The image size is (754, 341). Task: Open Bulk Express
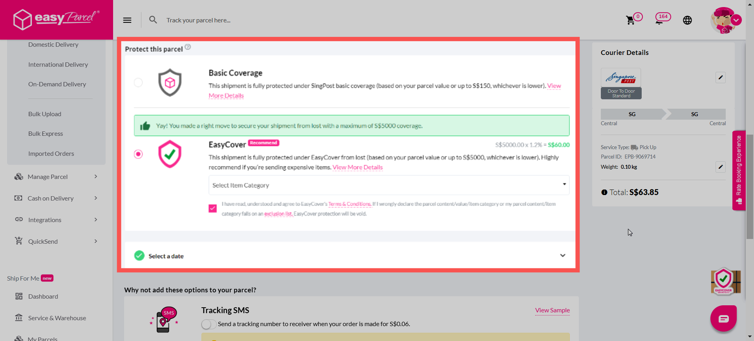46,133
